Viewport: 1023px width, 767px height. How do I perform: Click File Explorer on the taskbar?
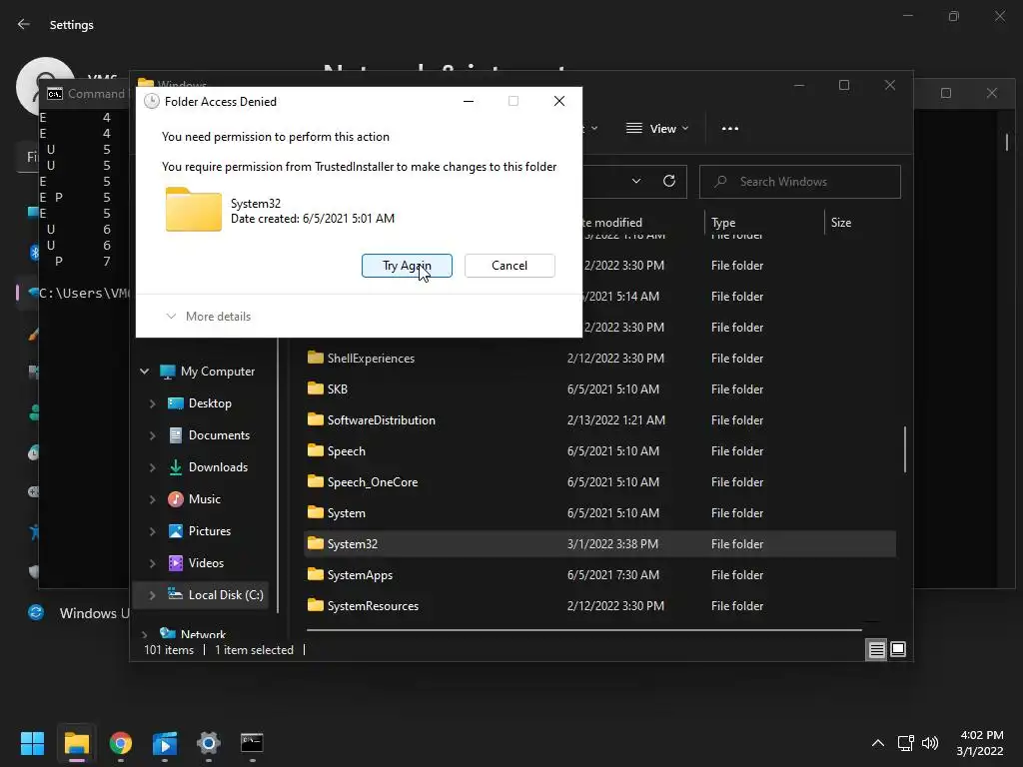[76, 743]
